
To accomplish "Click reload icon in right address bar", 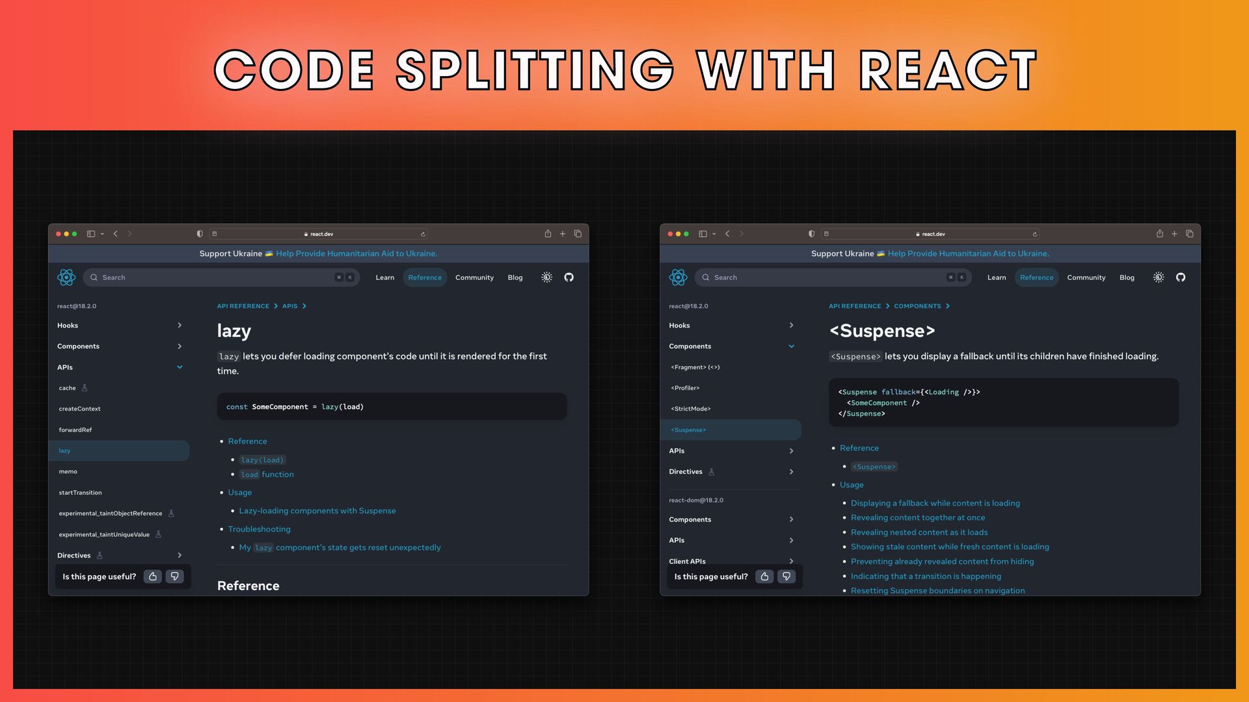I will pos(1034,234).
